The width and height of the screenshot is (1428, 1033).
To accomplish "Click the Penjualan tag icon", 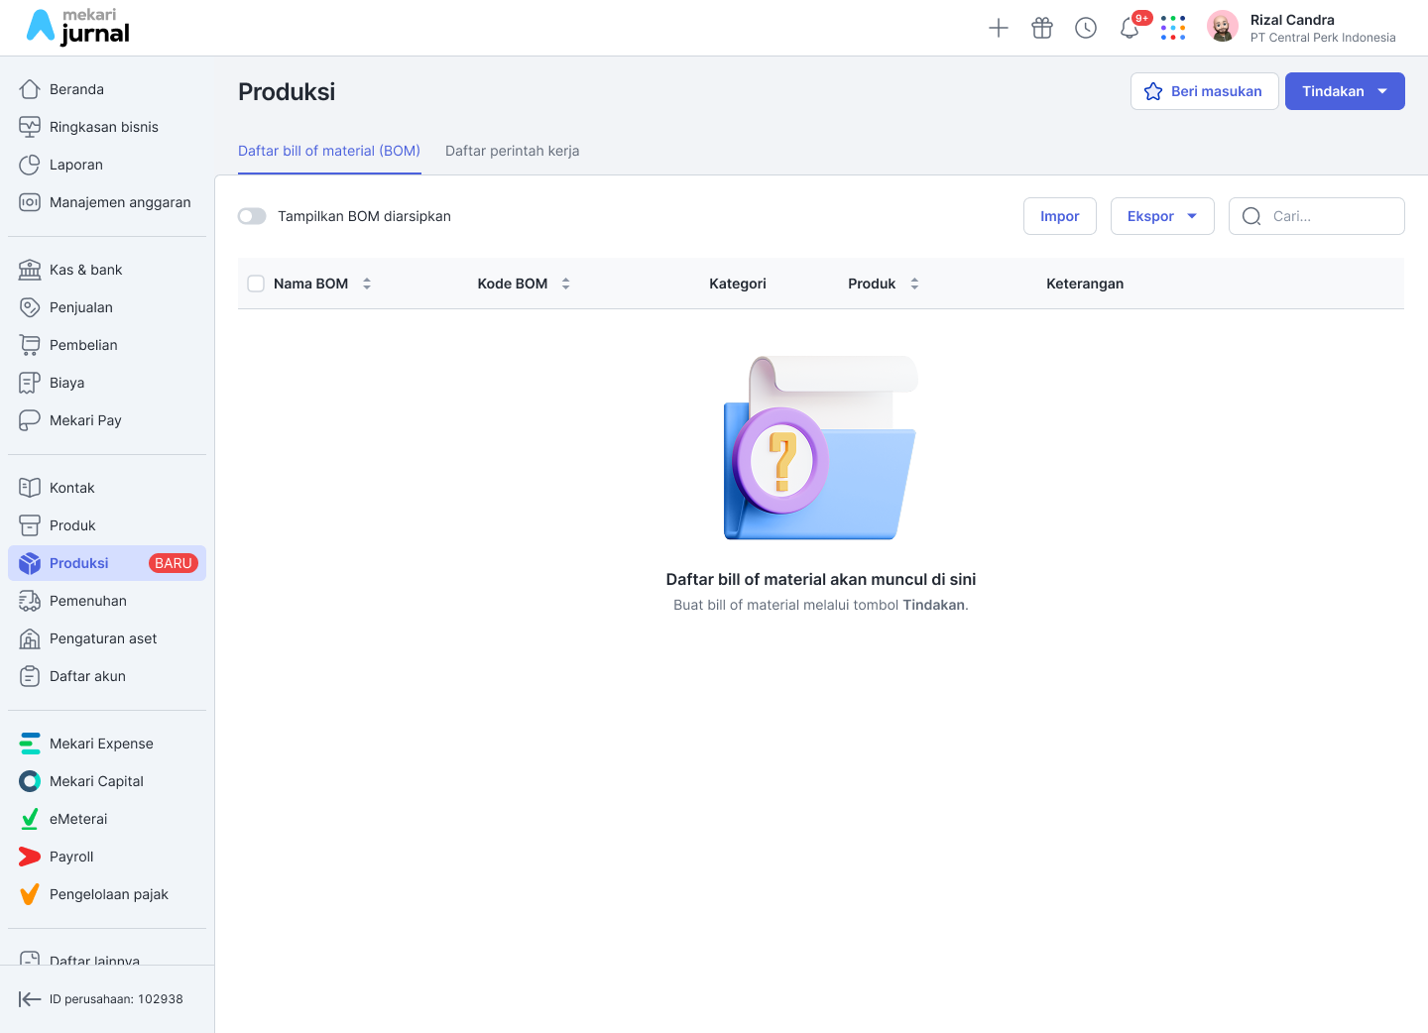I will coord(30,307).
